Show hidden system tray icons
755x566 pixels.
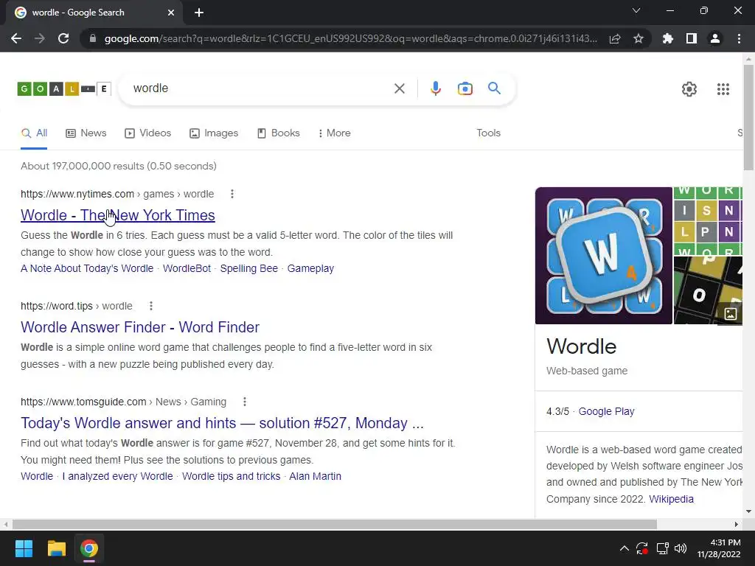click(x=624, y=548)
